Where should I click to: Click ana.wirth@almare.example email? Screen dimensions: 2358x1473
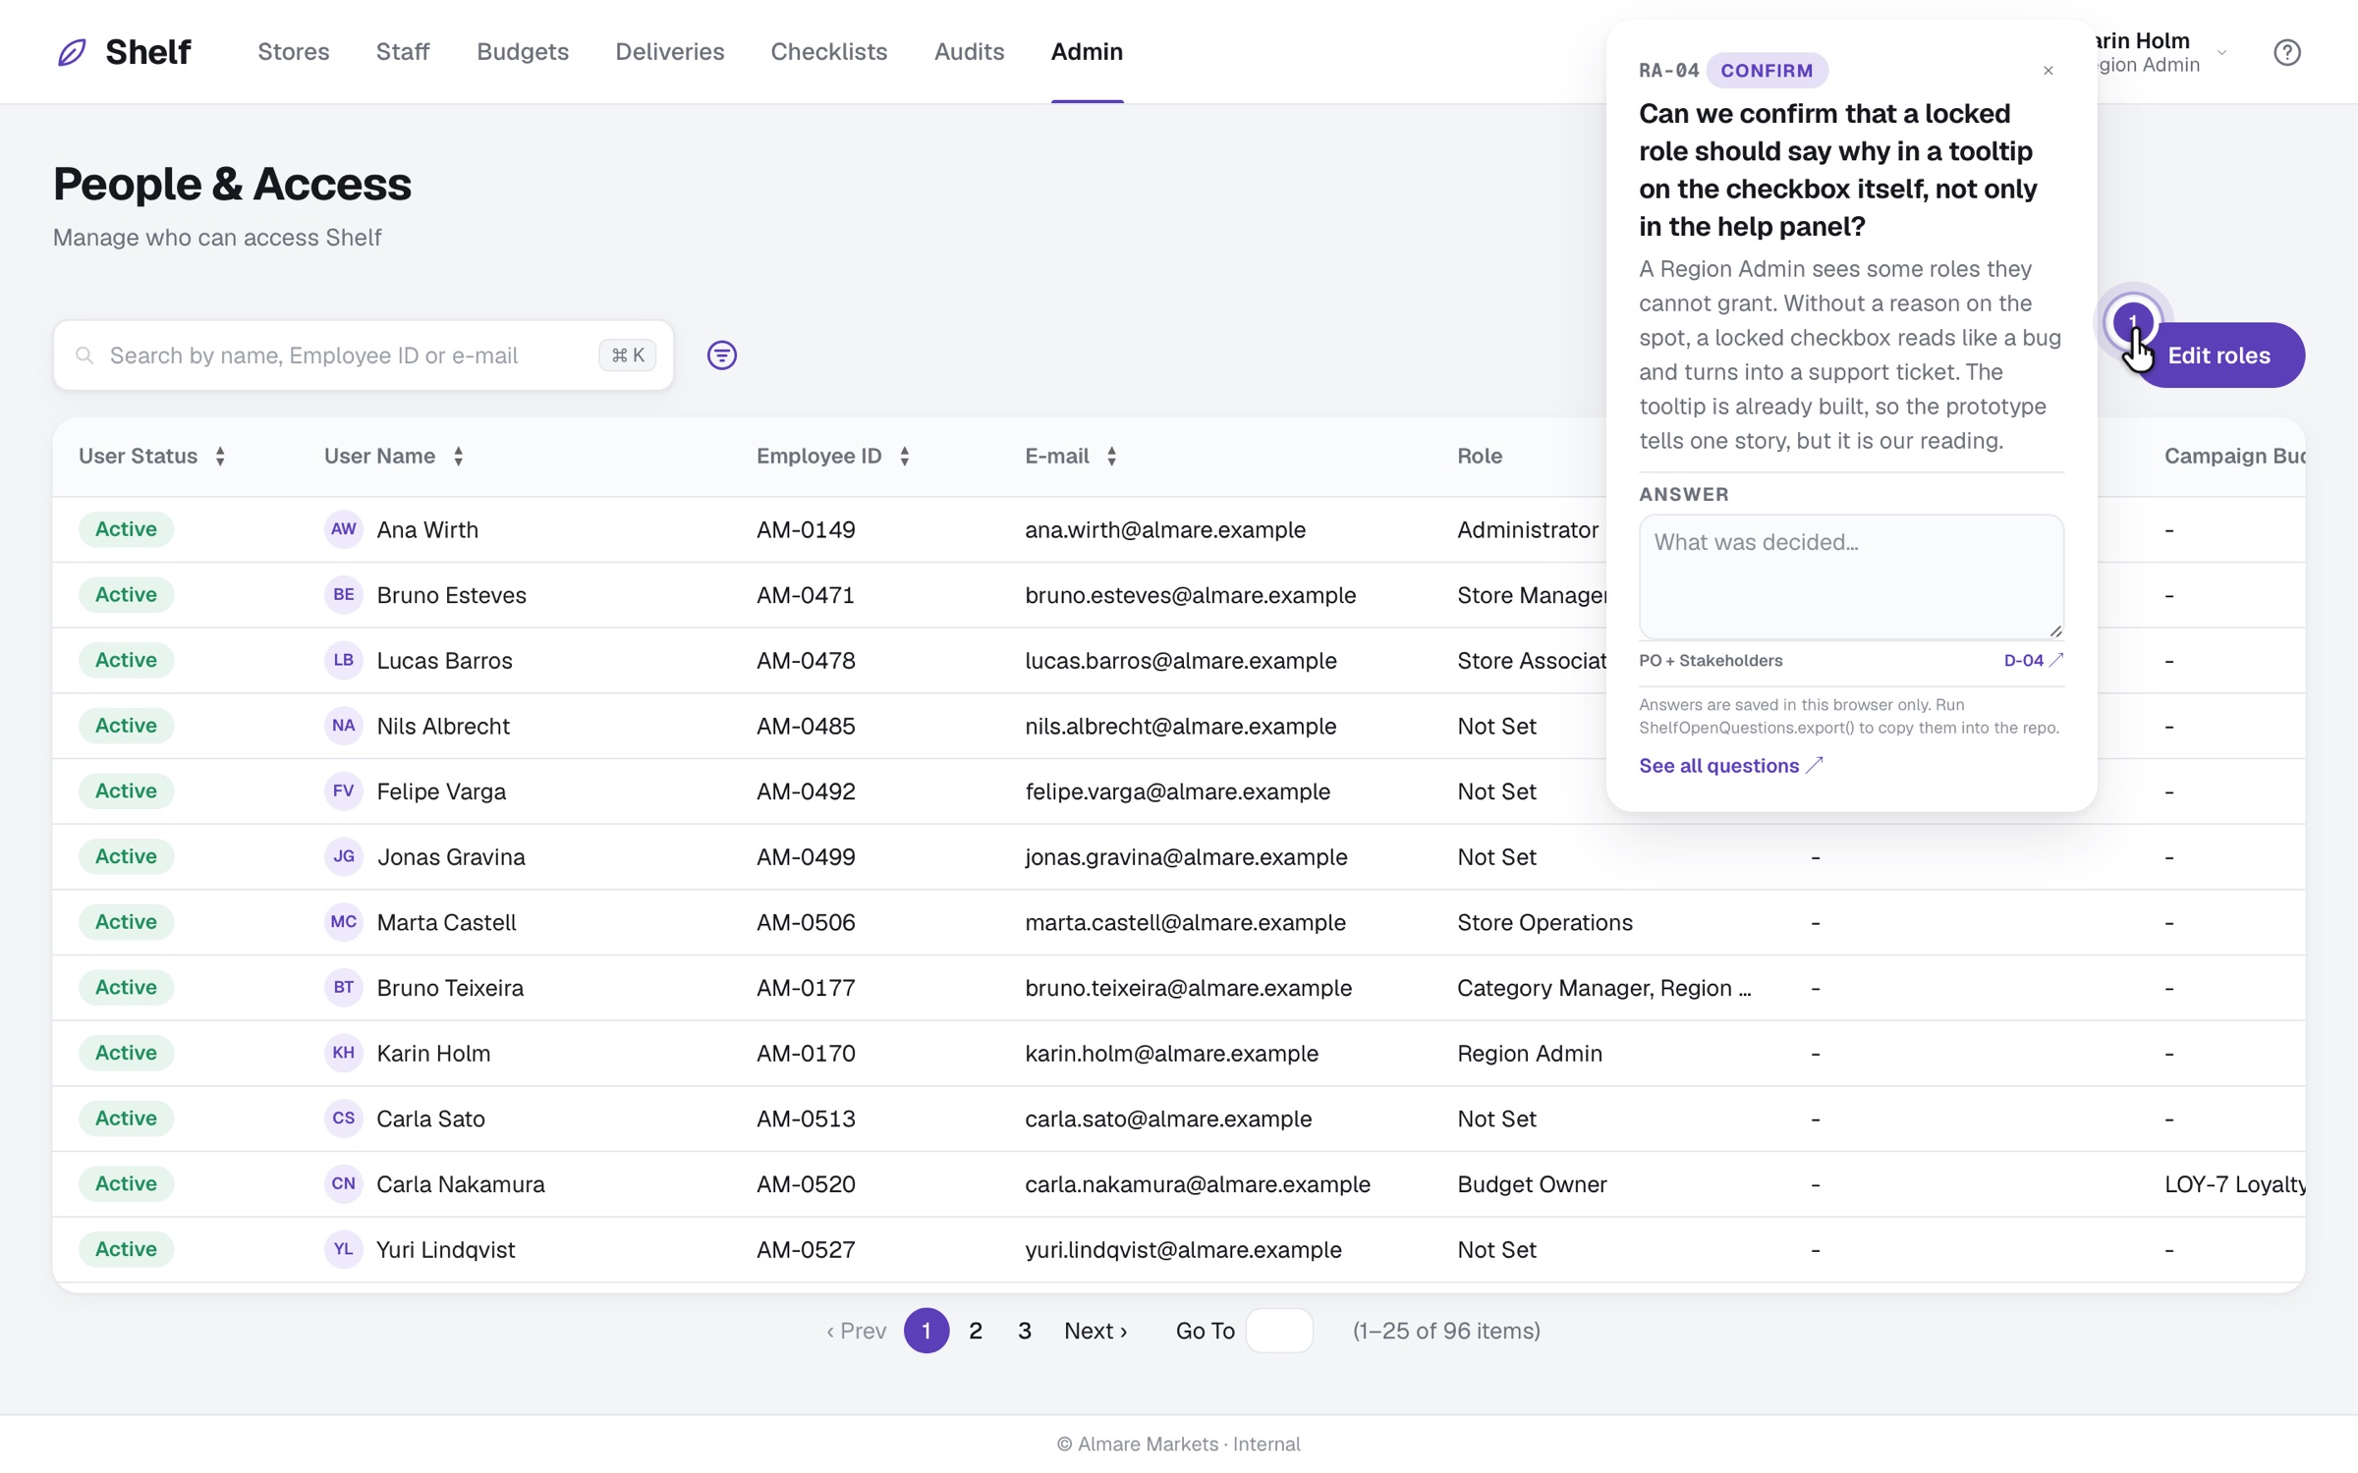coord(1165,529)
